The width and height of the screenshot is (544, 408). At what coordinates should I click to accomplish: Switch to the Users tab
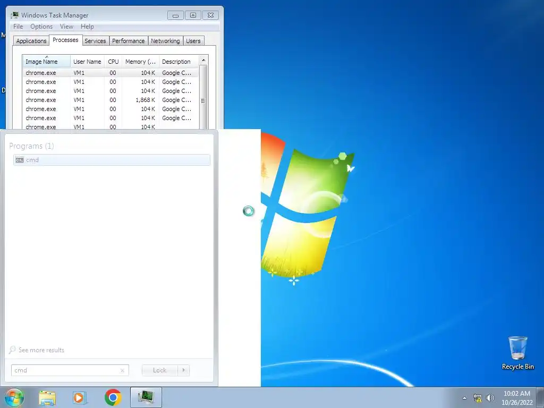point(193,41)
